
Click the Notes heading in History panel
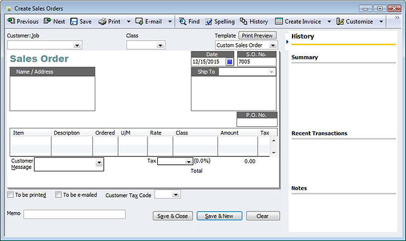click(299, 188)
